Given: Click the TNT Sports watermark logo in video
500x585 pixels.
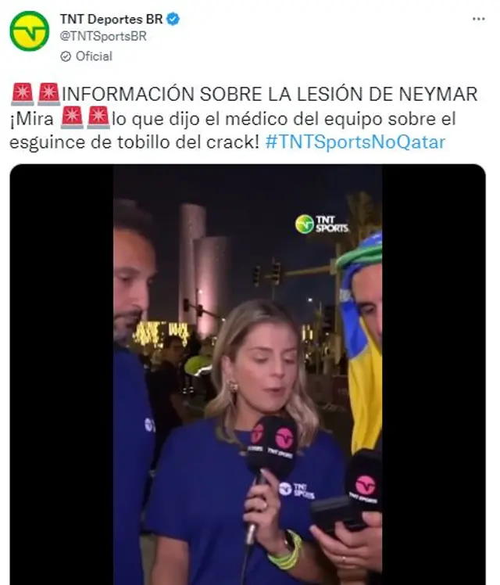Looking at the screenshot, I should pyautogui.click(x=322, y=224).
